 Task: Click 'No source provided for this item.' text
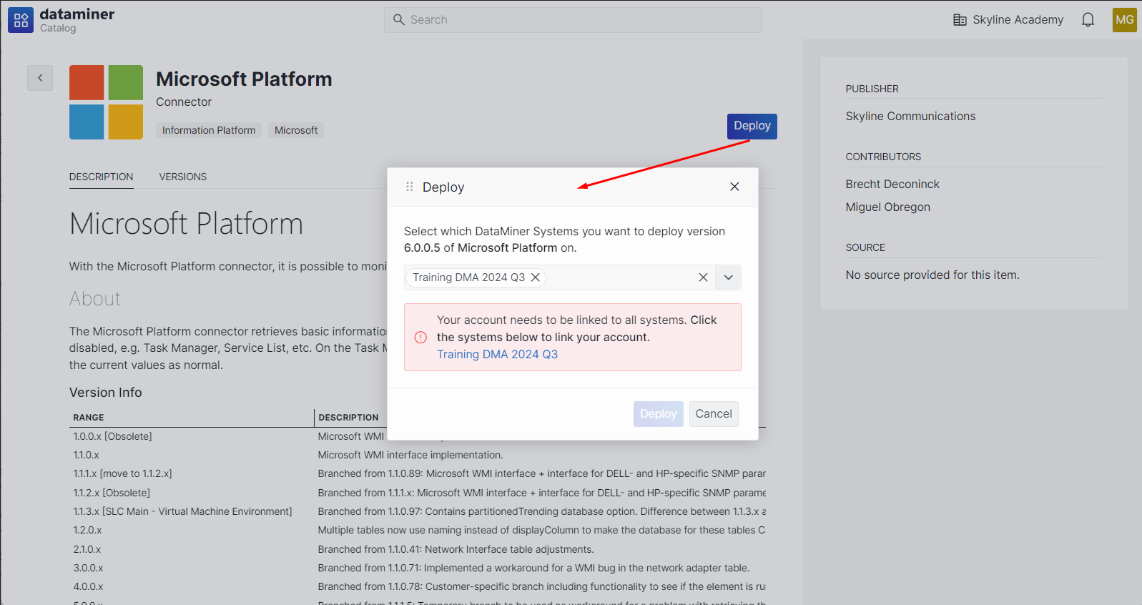932,275
